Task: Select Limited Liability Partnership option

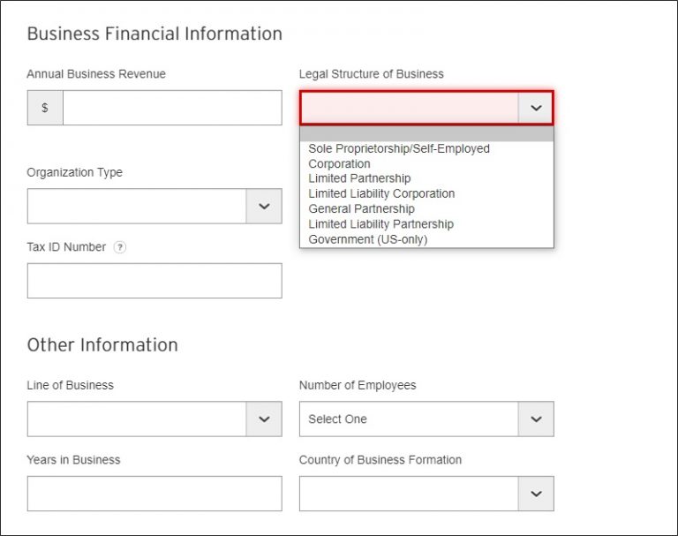Action: coord(380,223)
